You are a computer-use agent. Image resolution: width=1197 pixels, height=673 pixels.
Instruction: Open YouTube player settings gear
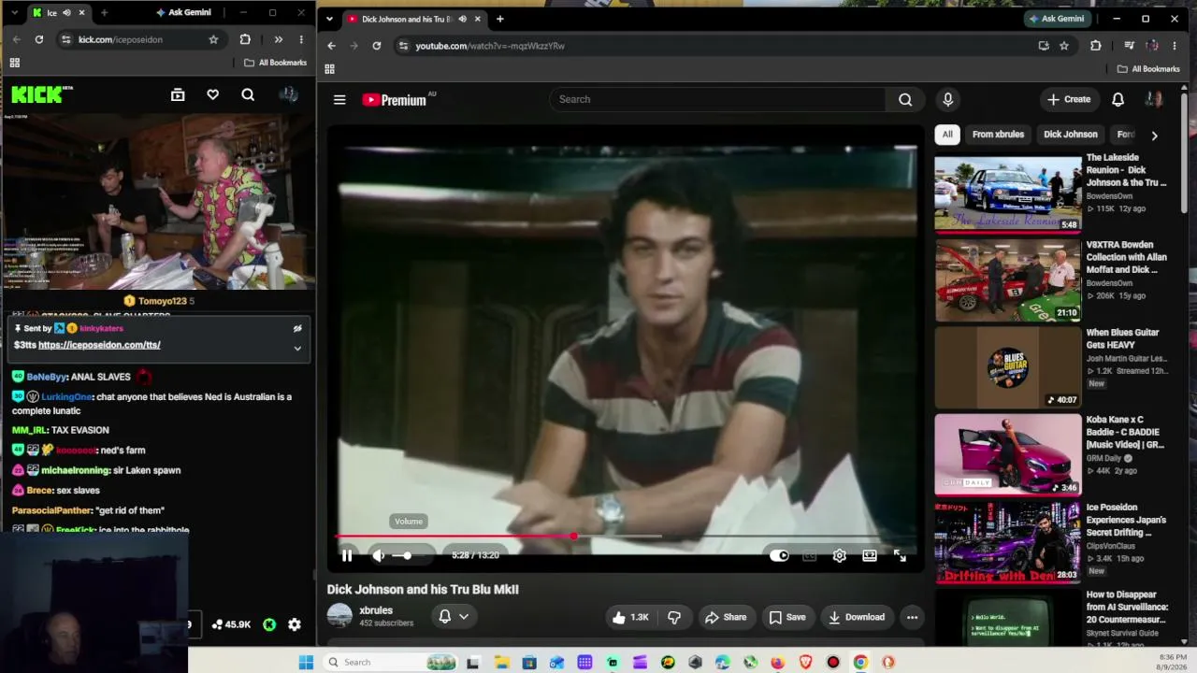coord(840,555)
